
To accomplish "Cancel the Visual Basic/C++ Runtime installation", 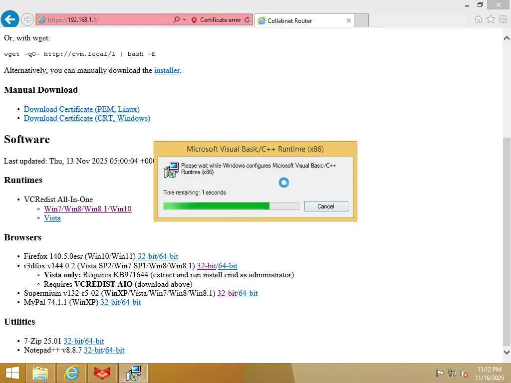I will (326, 206).
